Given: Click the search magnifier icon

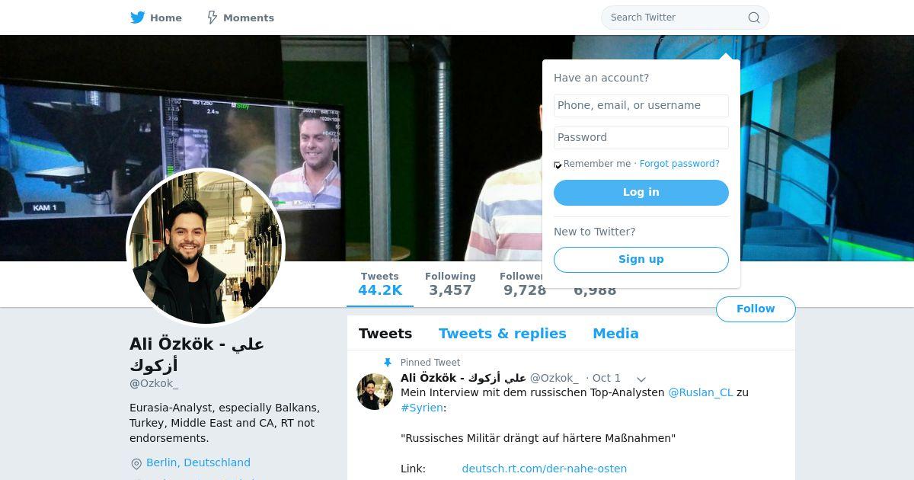Looking at the screenshot, I should pos(754,18).
